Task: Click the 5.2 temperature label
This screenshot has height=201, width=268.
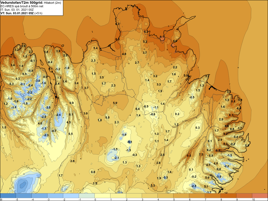Action: [145, 42]
